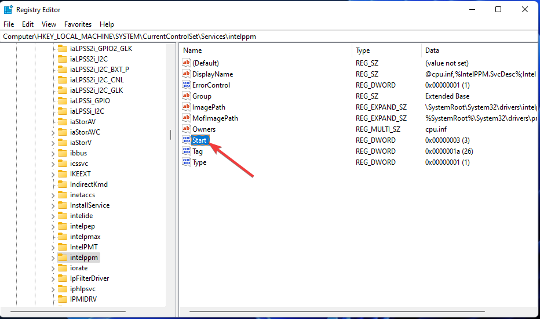Click the Tag data 0x0000001a (26)
This screenshot has width=540, height=319.
pos(449,151)
